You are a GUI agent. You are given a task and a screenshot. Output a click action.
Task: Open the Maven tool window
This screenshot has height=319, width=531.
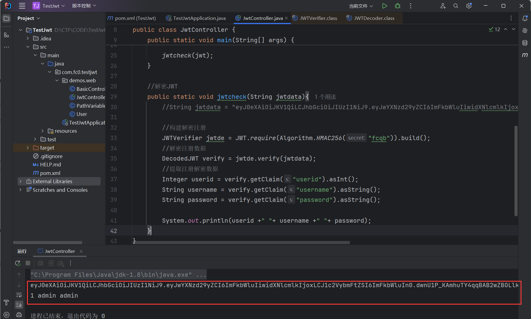click(525, 55)
